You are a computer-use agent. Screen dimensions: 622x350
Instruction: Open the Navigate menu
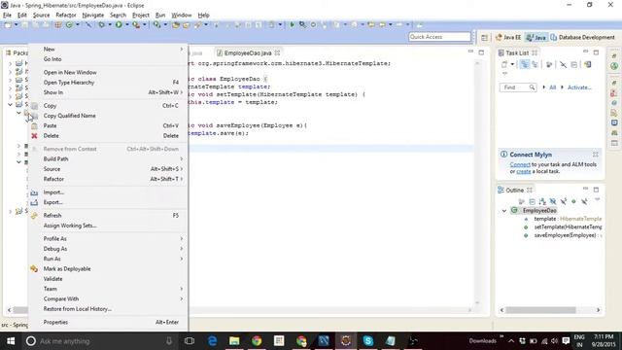(x=93, y=16)
